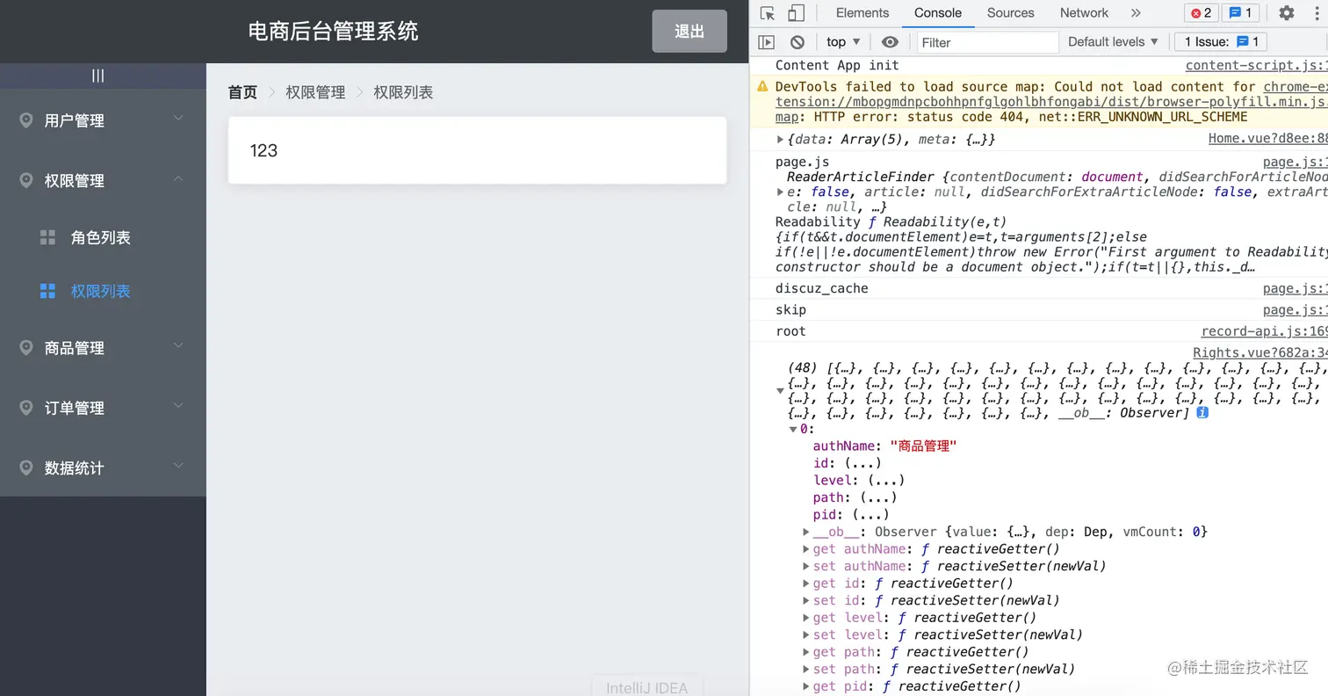Expand get authName reactiveGetter

pyautogui.click(x=806, y=549)
